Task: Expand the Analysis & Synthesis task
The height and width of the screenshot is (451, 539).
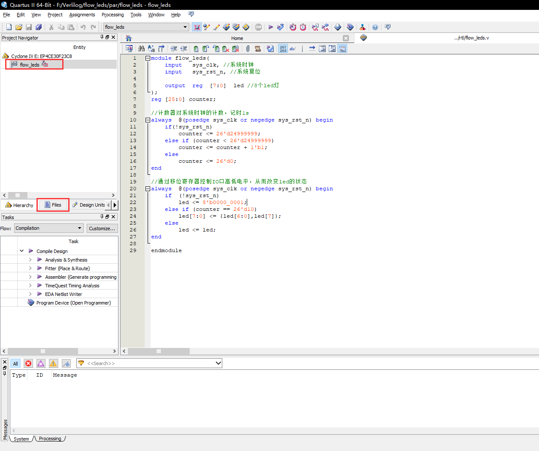Action: click(x=30, y=259)
